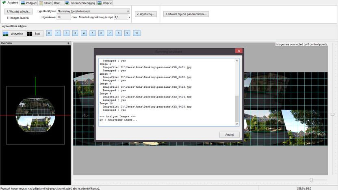
Task: Close the Running assistant dialog
Action: coord(239,51)
